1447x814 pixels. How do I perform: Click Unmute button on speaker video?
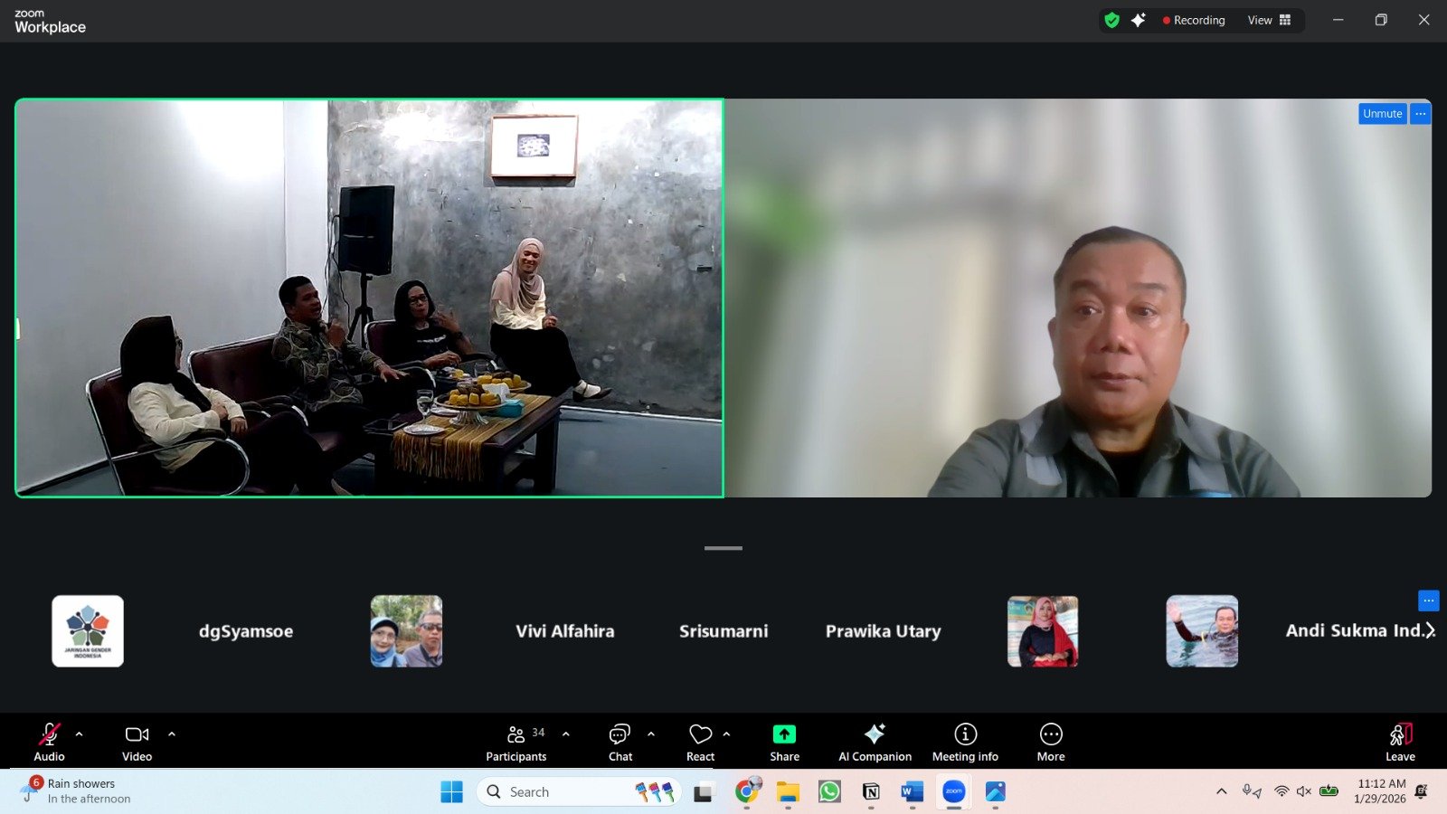[1382, 114]
